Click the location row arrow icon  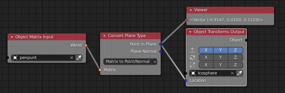click(x=192, y=50)
